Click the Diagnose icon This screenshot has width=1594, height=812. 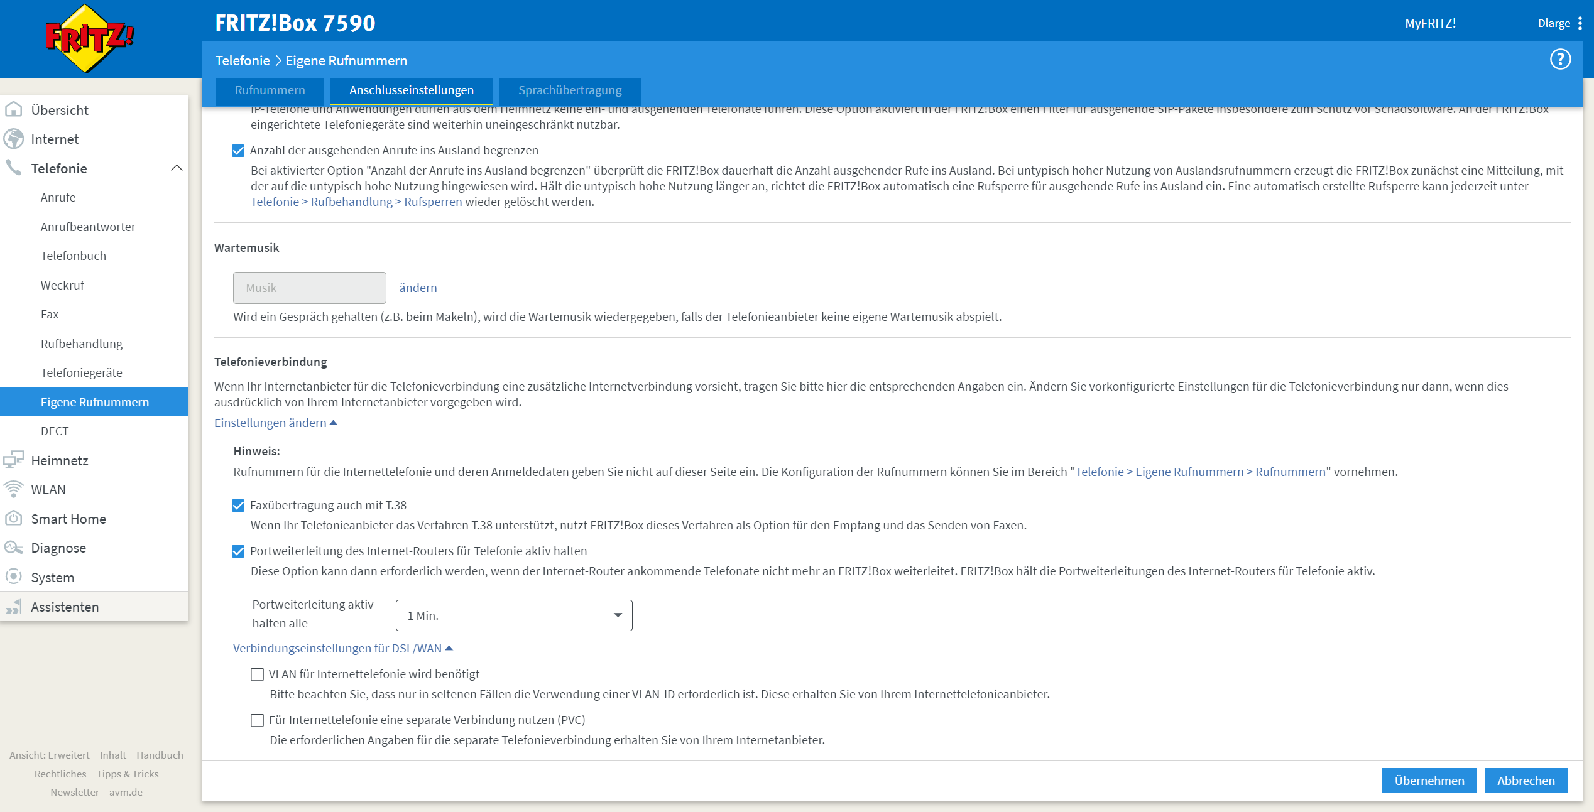[x=14, y=547]
